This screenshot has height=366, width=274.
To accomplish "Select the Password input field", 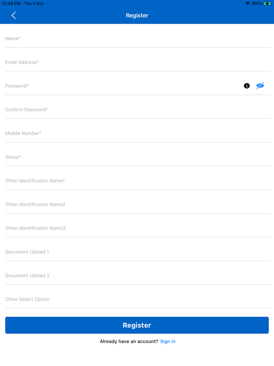I will point(124,86).
